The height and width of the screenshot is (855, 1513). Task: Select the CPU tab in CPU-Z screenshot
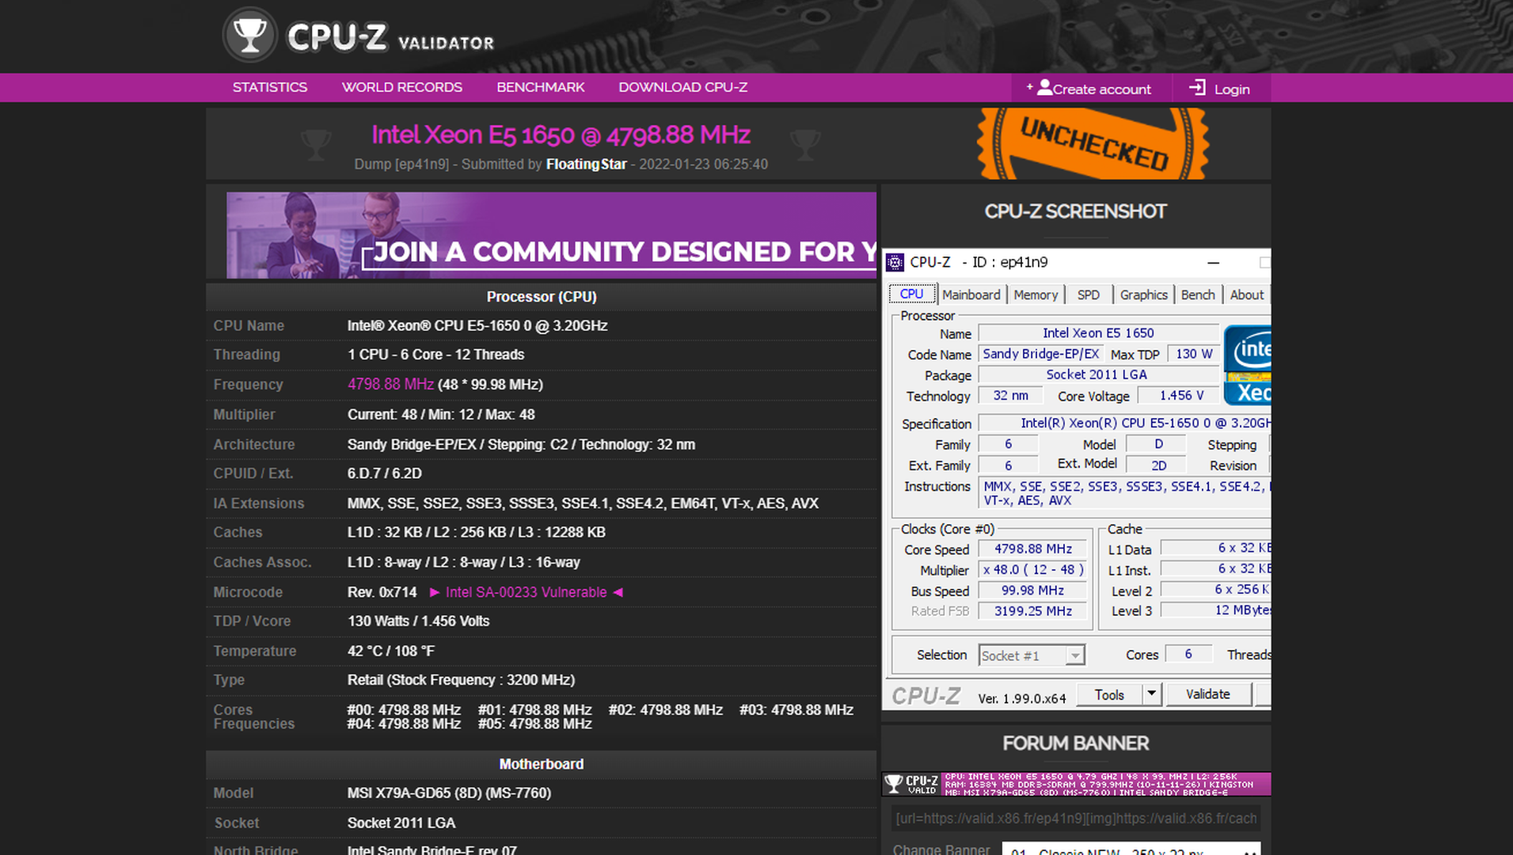pyautogui.click(x=911, y=294)
